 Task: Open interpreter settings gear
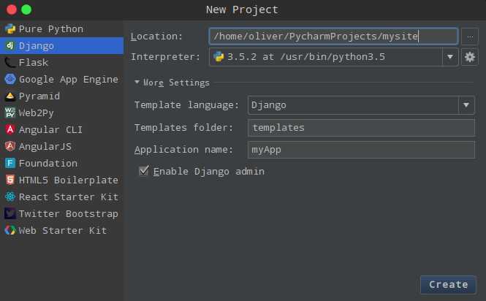pyautogui.click(x=470, y=57)
